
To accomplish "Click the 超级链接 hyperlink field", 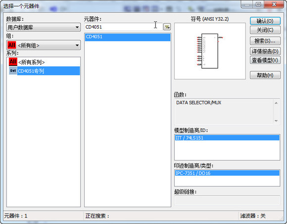I will [227, 200].
